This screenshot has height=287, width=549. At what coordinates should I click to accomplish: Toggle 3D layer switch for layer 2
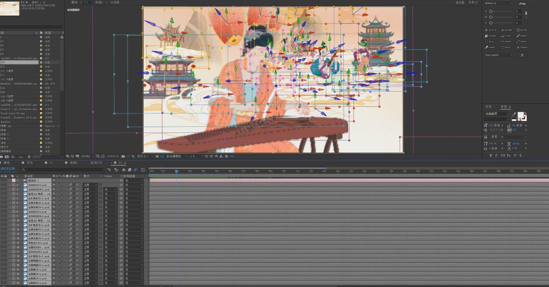click(x=77, y=185)
